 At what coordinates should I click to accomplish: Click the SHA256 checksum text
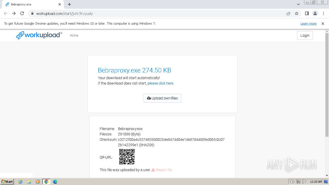tap(171, 142)
